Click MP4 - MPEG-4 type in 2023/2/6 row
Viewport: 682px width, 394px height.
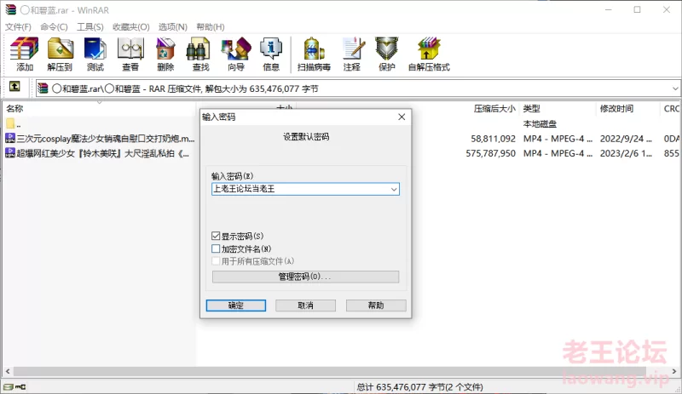(x=558, y=153)
